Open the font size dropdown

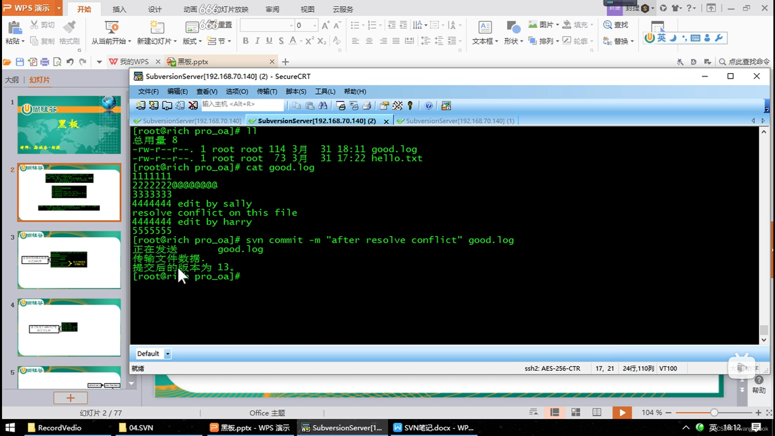(314, 25)
